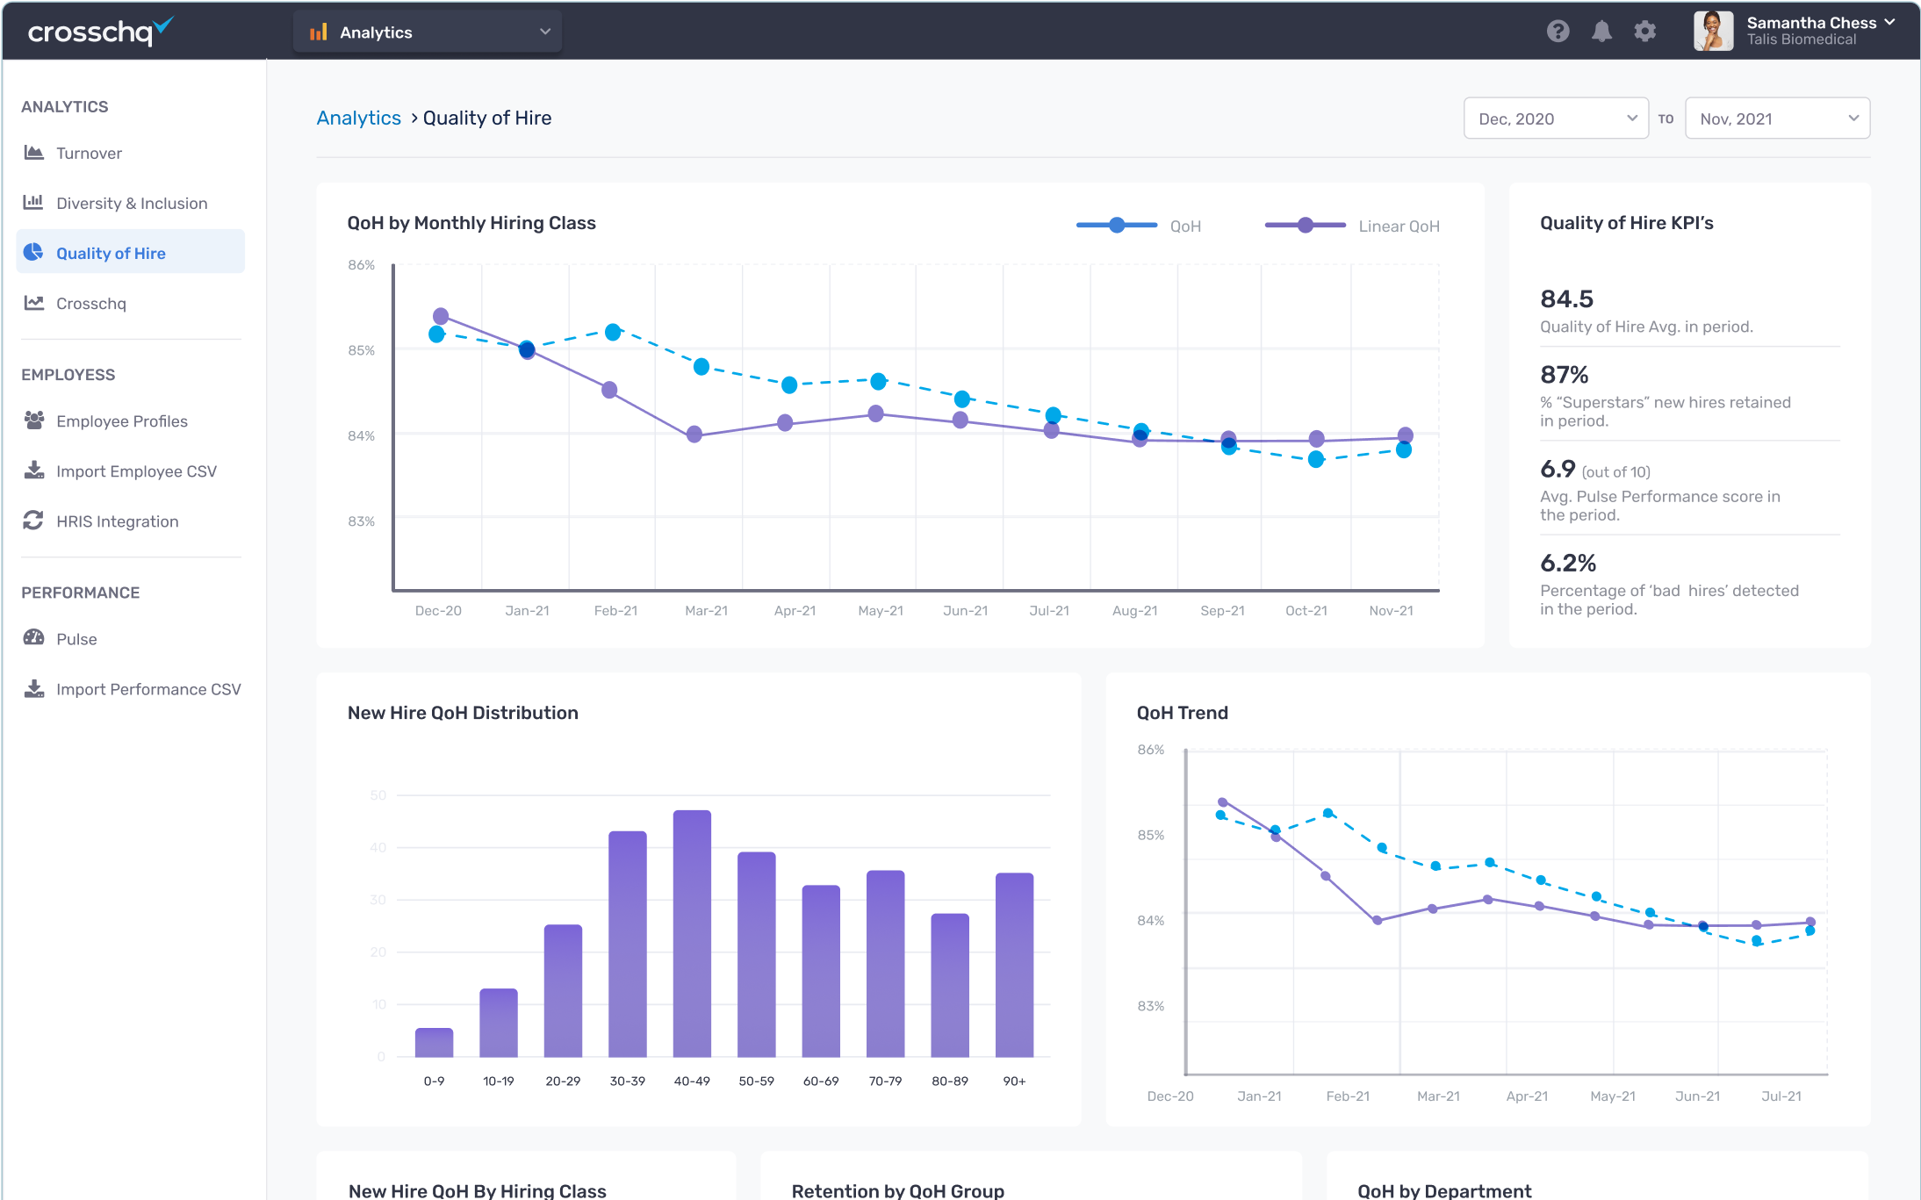The width and height of the screenshot is (1921, 1200).
Task: Open the Nov, 2021 end date dropdown
Action: click(x=1777, y=119)
